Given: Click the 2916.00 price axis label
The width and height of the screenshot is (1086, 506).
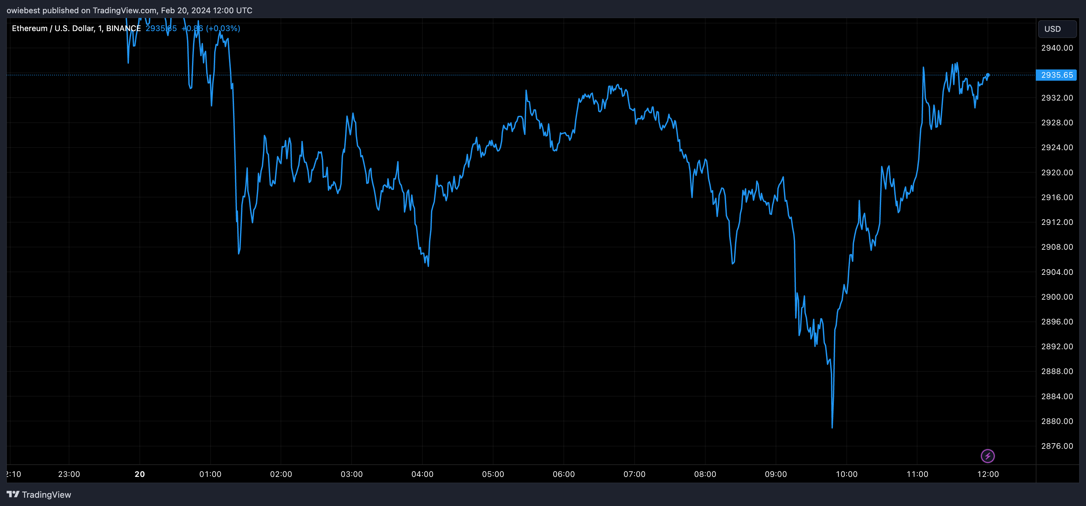Looking at the screenshot, I should coord(1057,197).
